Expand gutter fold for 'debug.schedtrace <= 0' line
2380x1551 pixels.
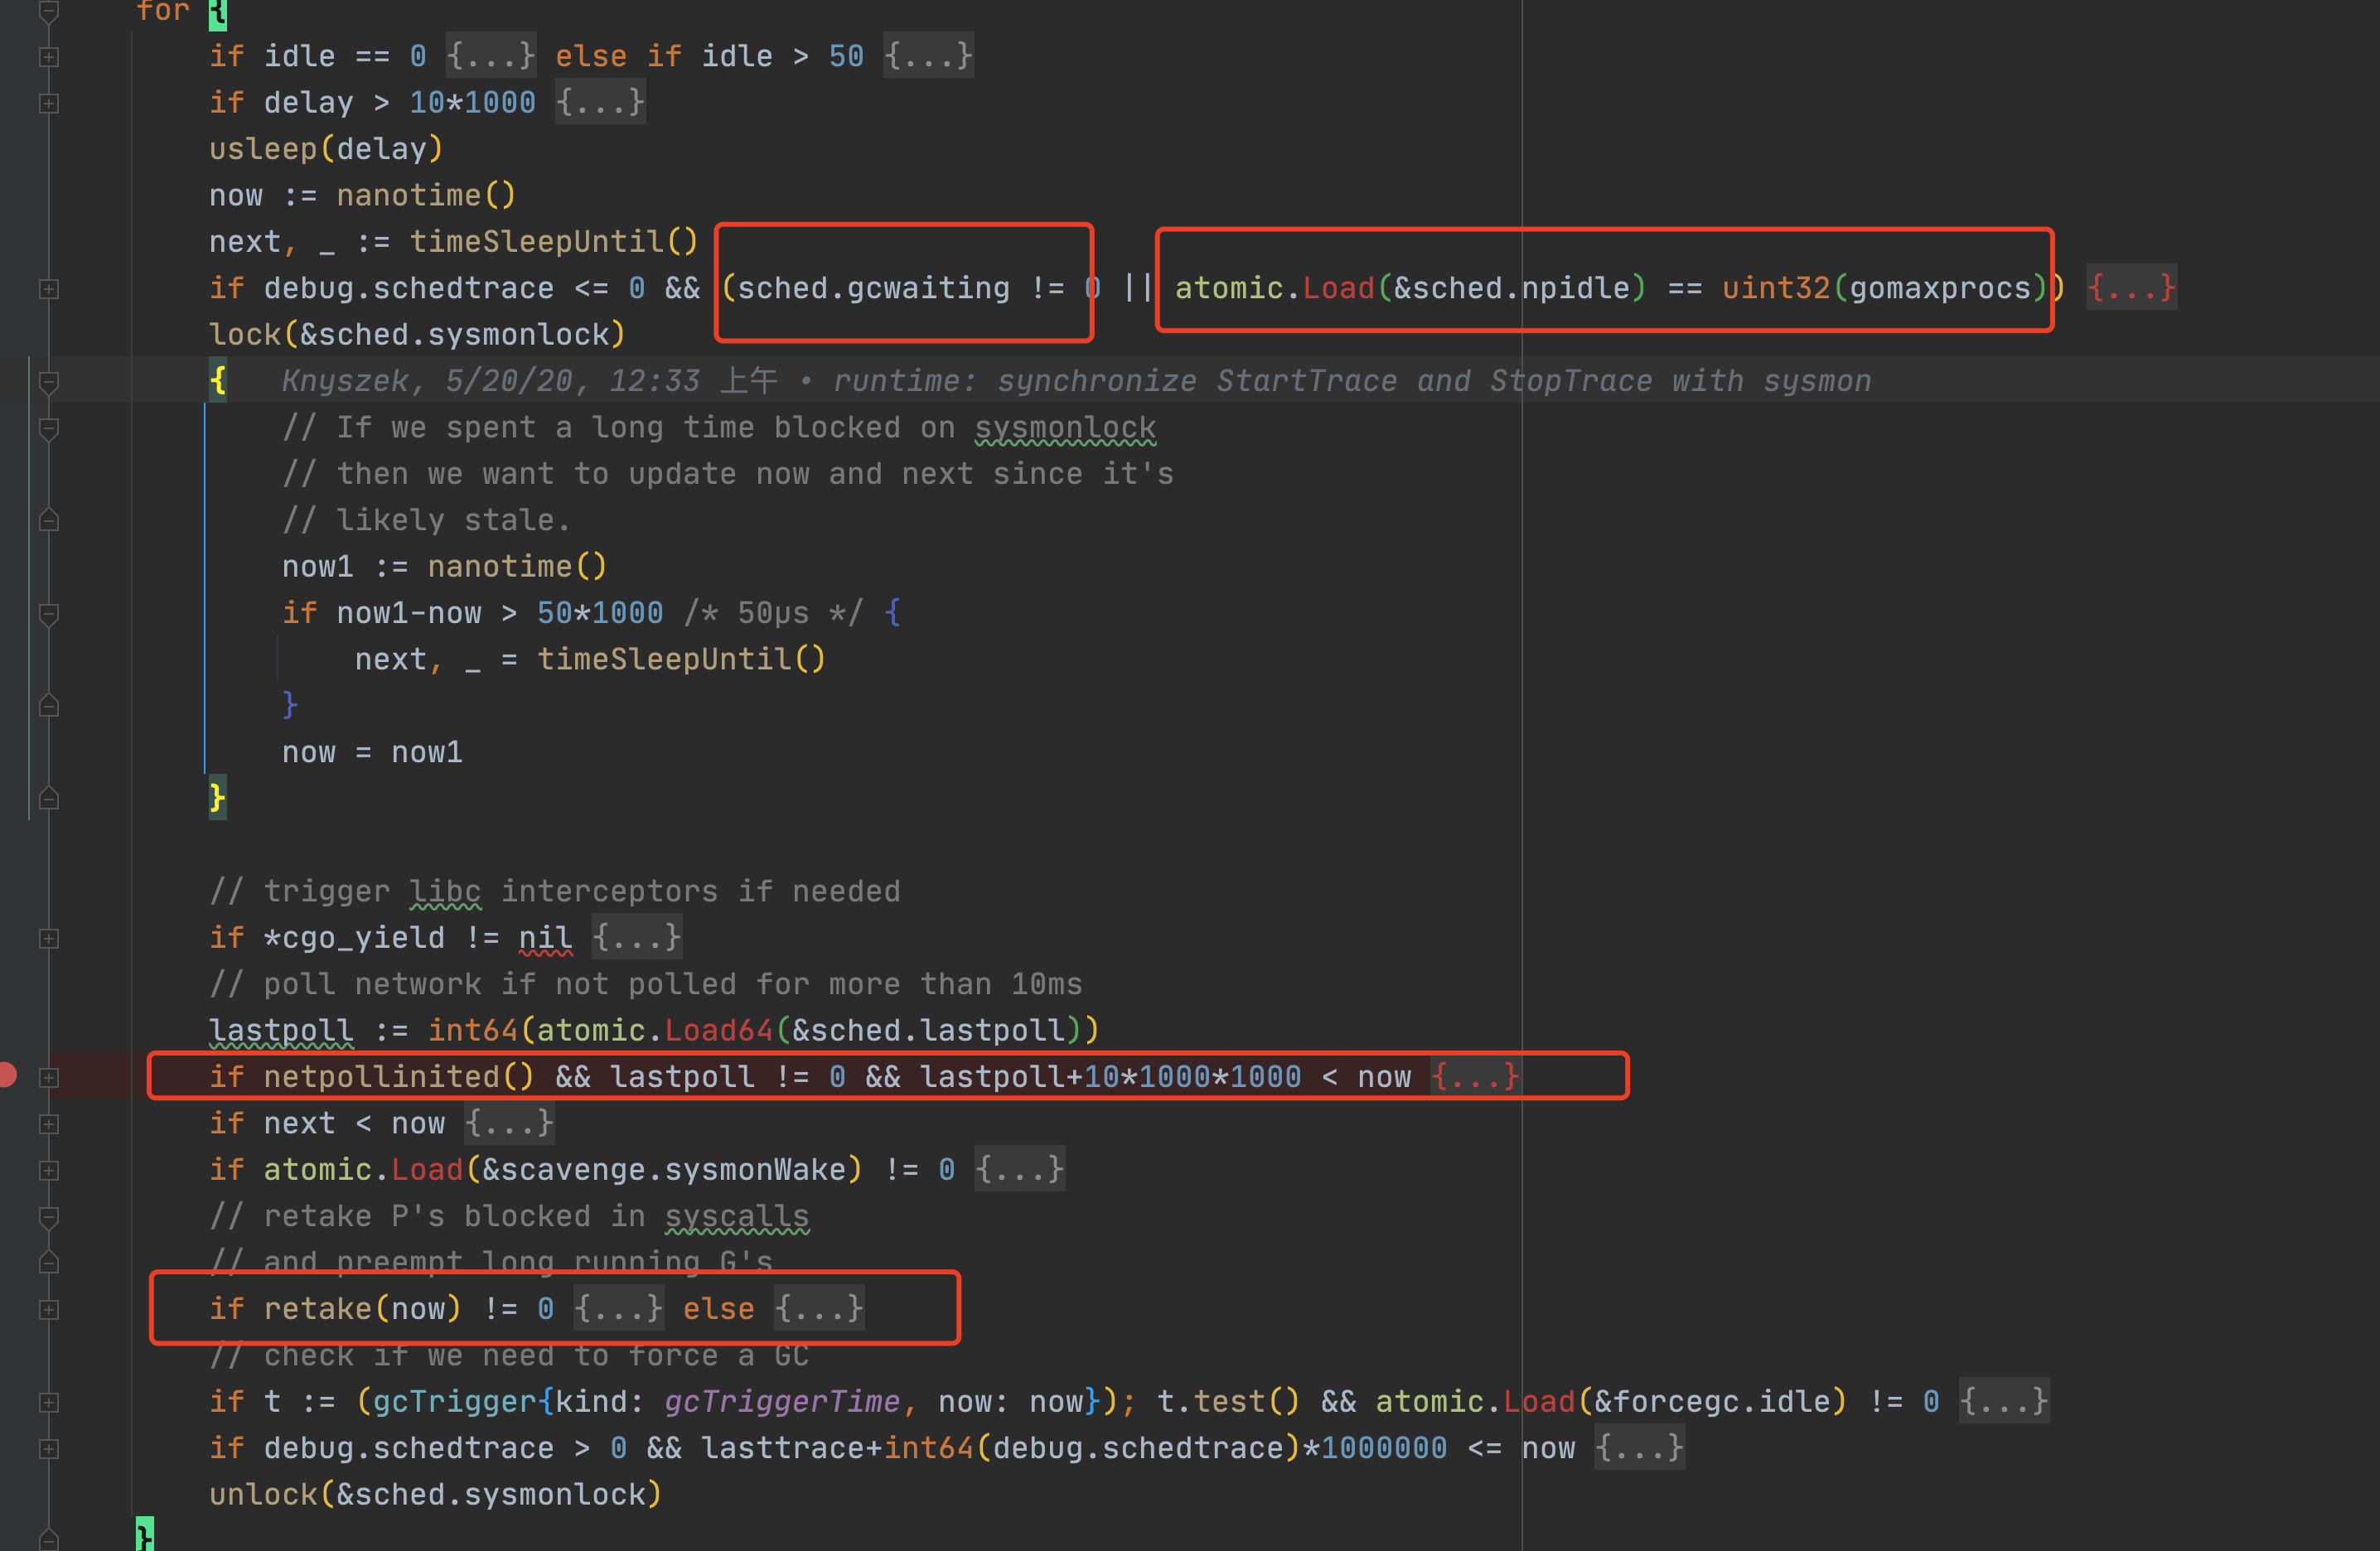coord(48,289)
